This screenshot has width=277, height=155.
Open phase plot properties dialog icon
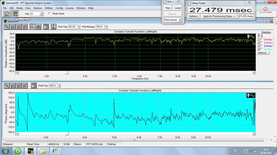coord(34,86)
